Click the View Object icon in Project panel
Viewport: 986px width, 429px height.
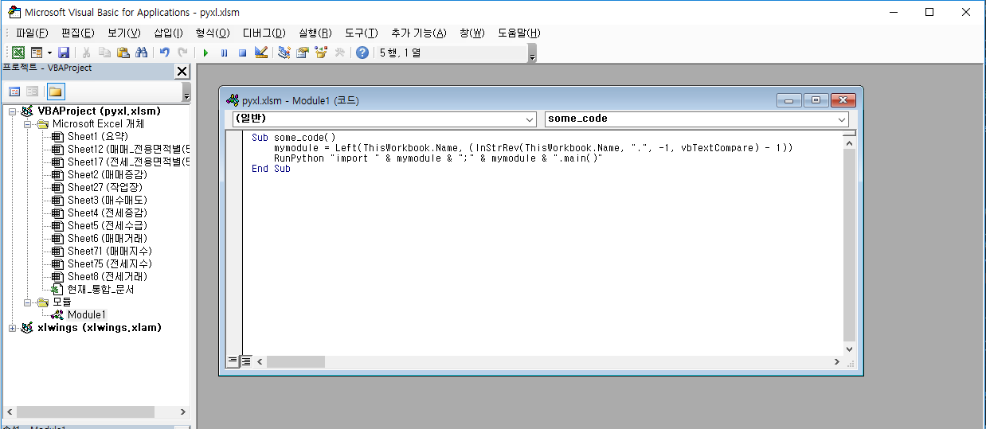33,92
